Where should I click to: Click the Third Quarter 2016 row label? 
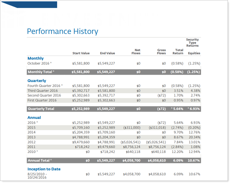point(42,91)
